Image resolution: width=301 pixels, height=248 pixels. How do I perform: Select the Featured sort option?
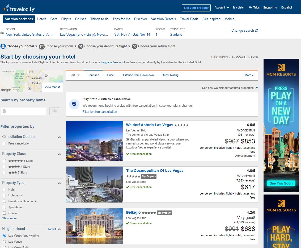tap(94, 75)
